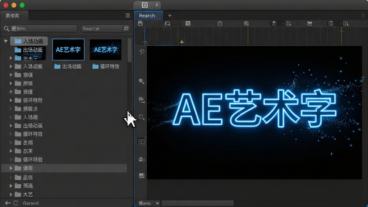The width and height of the screenshot is (368, 207).
Task: Click the histogram chart icon in vertical toolbar
Action: pyautogui.click(x=142, y=175)
